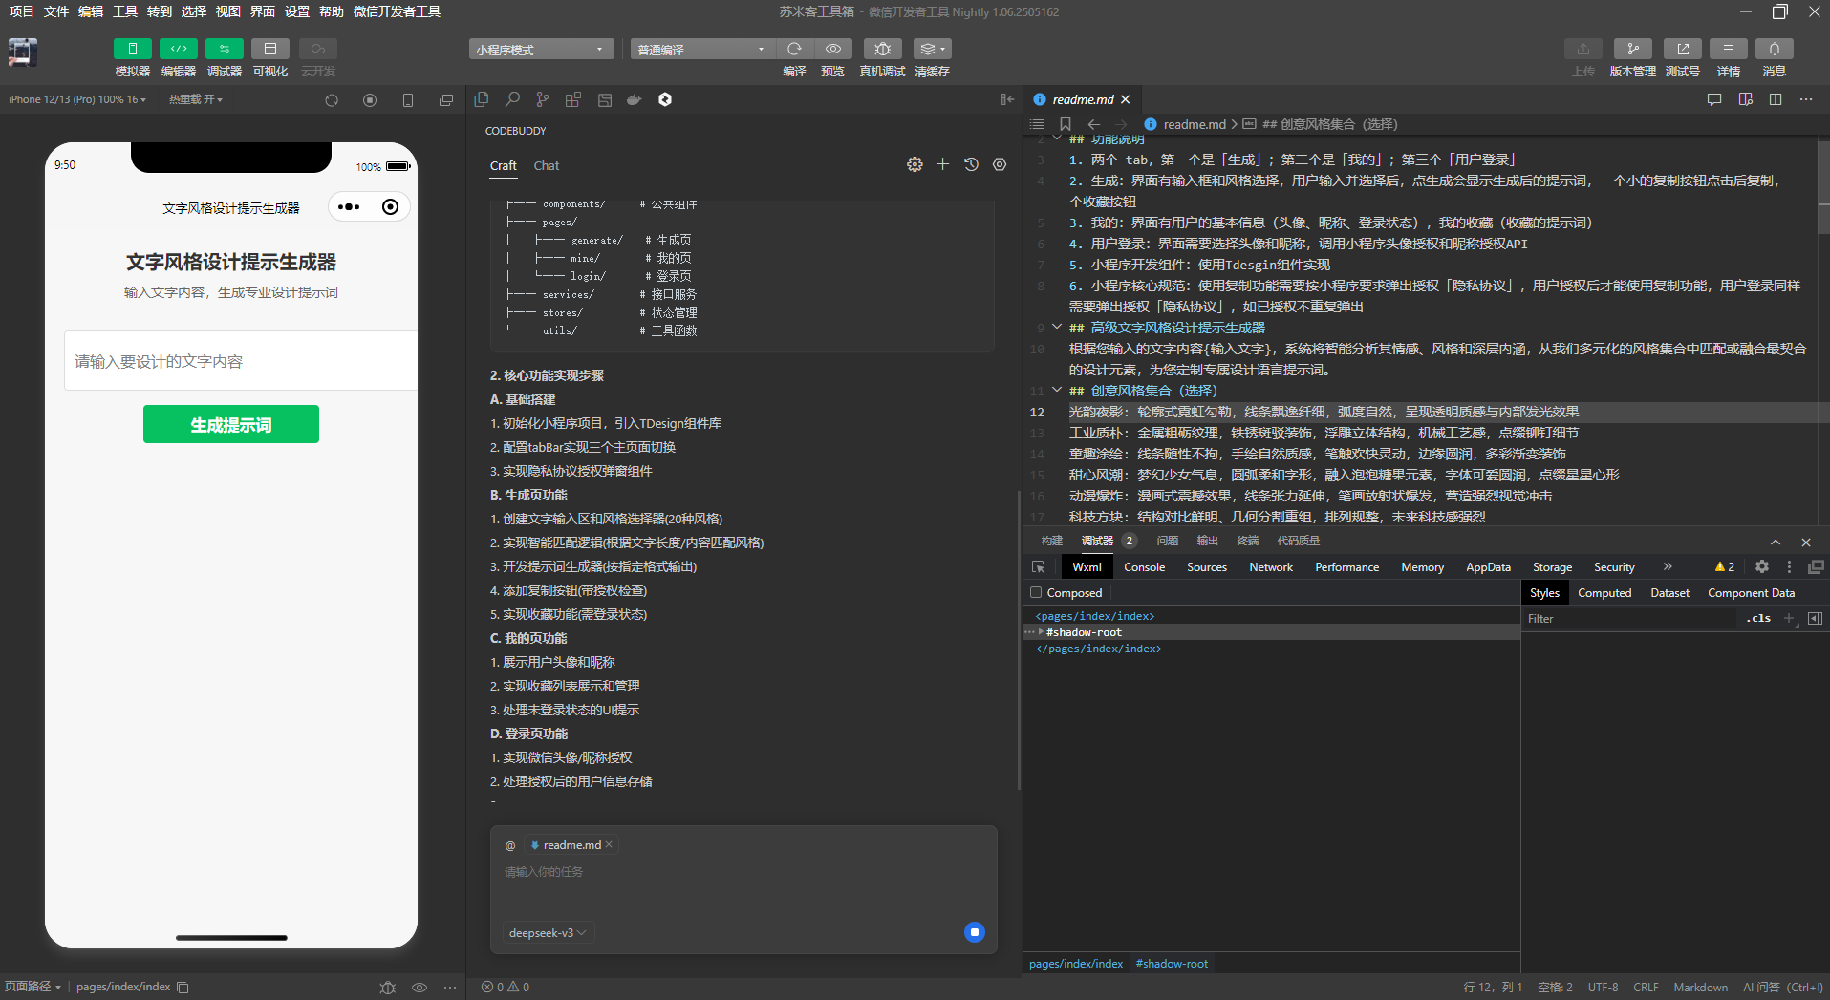The image size is (1830, 1000).
Task: Click the green 生成提示词 button
Action: 230,423
